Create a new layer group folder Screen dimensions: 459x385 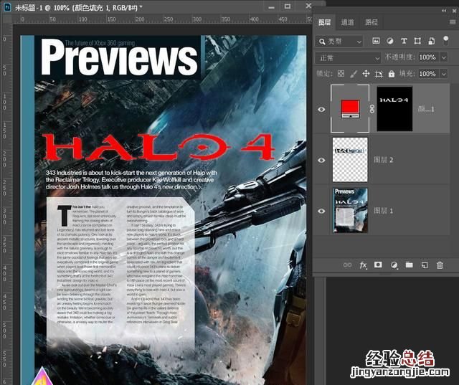pos(409,265)
